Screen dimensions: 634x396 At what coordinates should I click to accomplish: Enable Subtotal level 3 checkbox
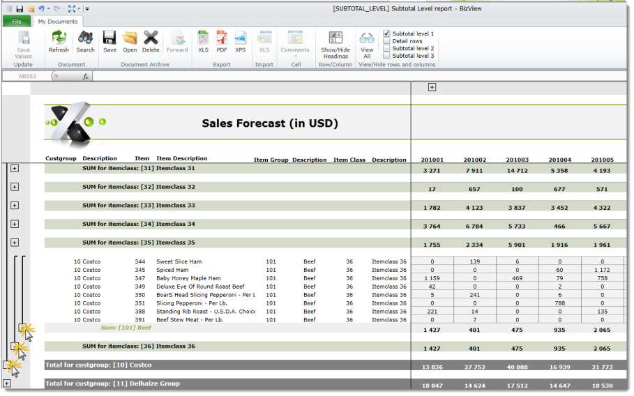point(386,55)
